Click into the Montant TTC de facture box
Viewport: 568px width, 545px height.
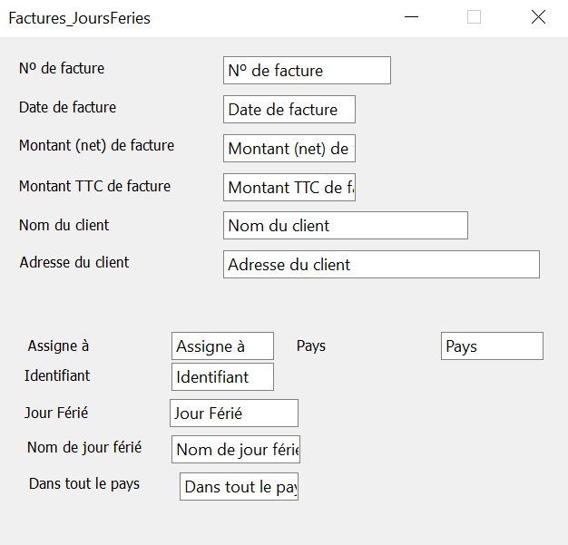pyautogui.click(x=289, y=187)
